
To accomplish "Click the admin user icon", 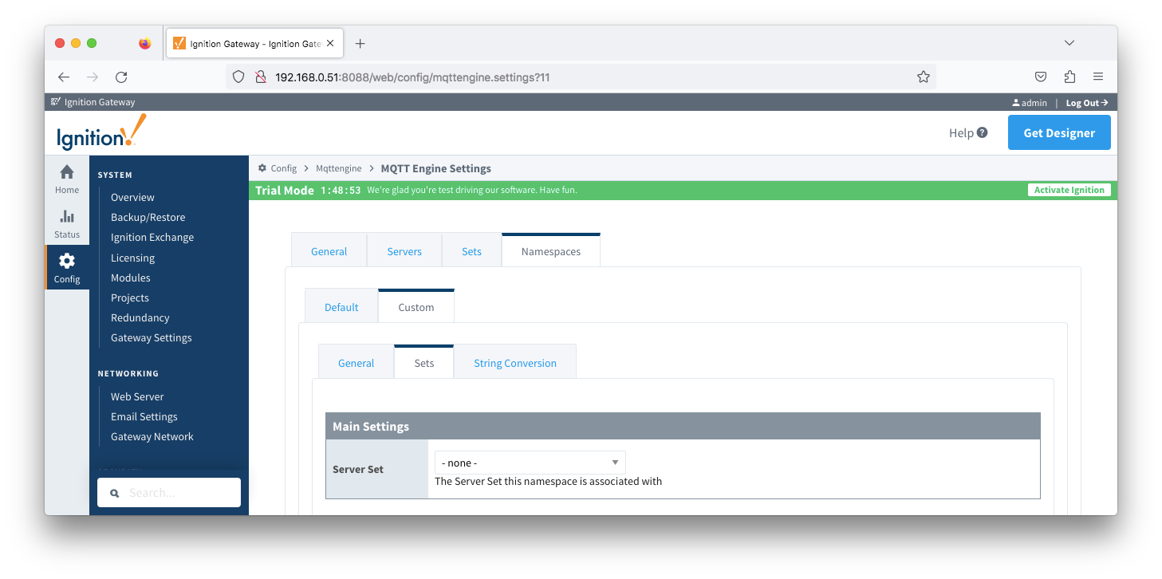I will [1016, 103].
